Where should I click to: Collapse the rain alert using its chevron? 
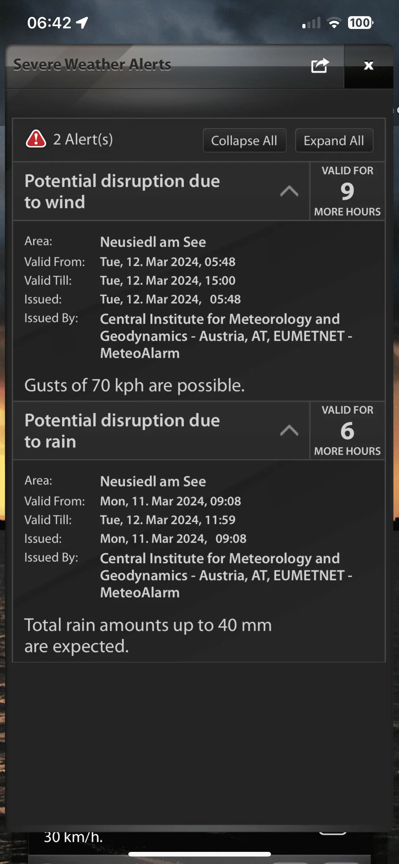tap(289, 431)
